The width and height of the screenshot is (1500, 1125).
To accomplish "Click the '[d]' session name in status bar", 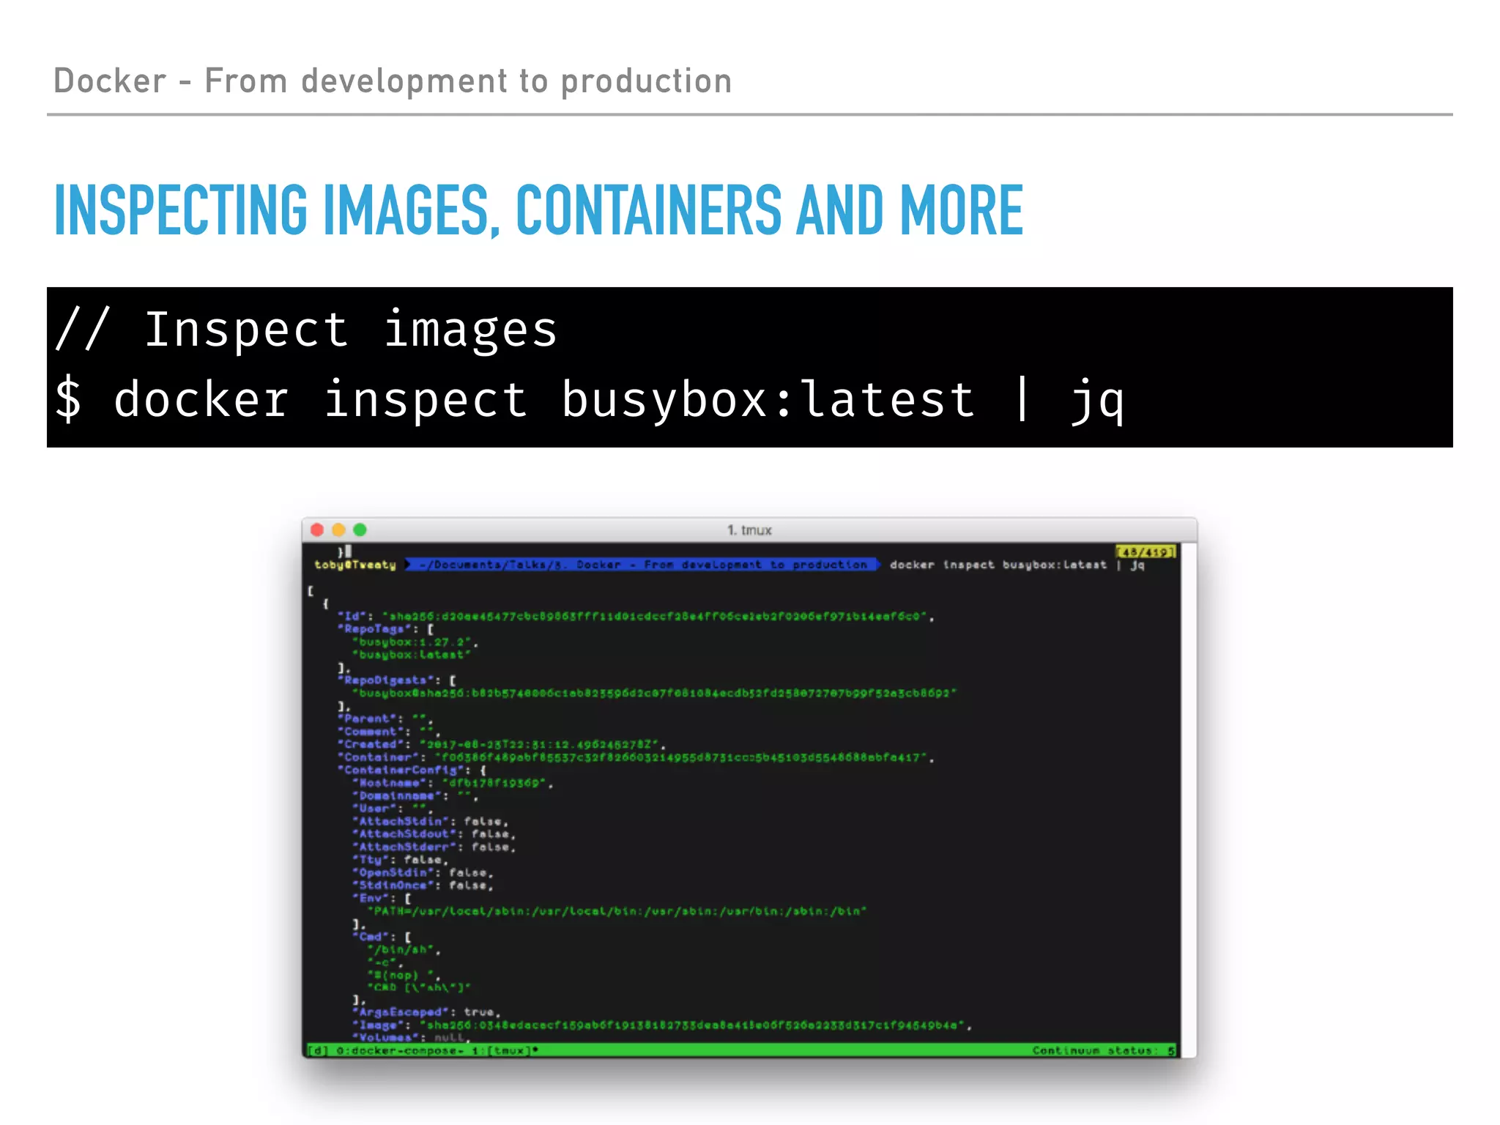I will click(318, 1050).
